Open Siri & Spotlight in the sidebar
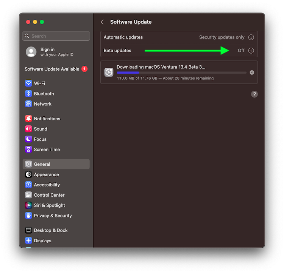The width and height of the screenshot is (284, 273). coord(56,205)
